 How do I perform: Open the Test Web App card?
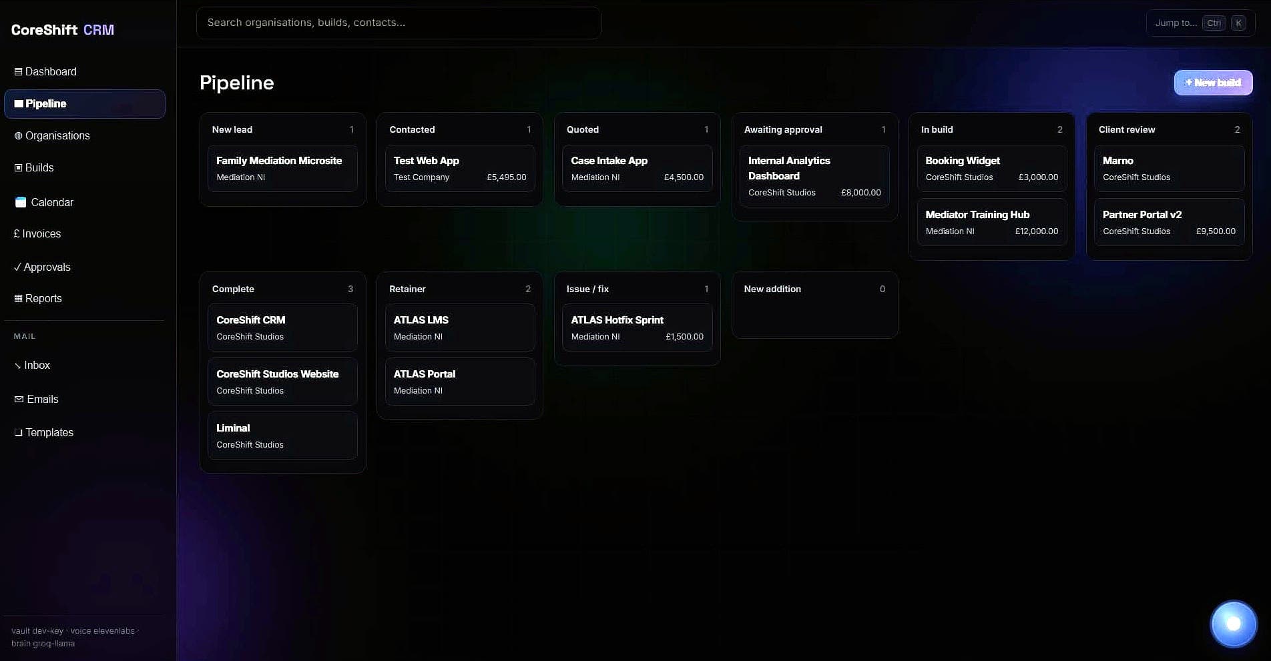coord(460,169)
